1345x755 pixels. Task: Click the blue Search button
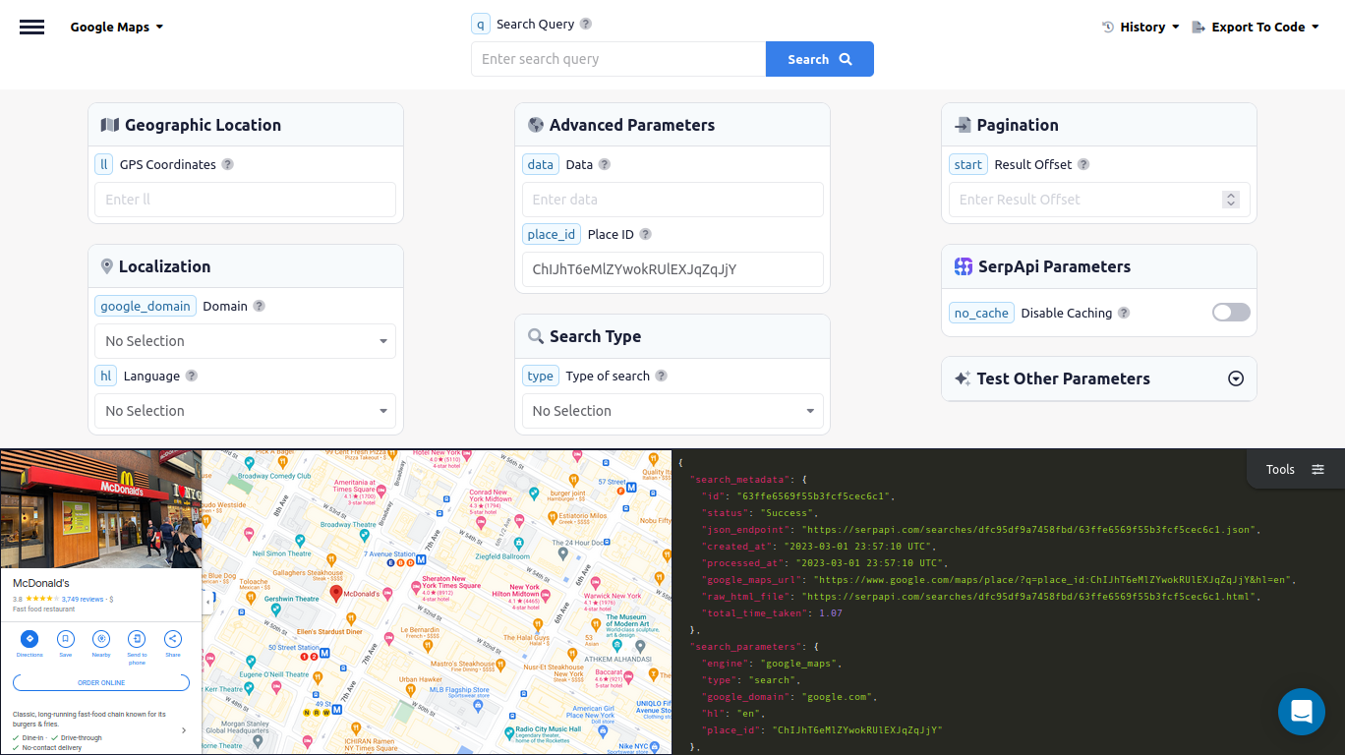820,59
